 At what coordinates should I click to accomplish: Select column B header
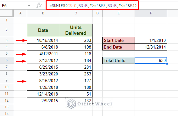(43, 13)
